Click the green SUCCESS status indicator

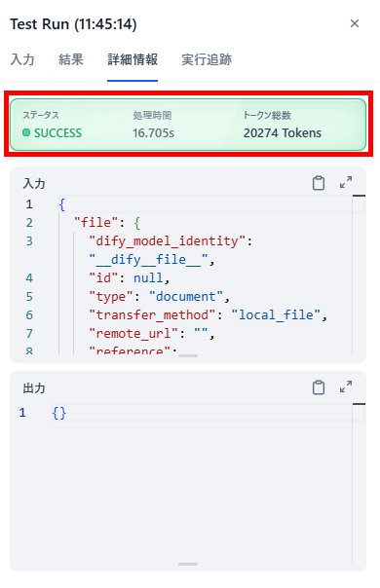[x=53, y=133]
